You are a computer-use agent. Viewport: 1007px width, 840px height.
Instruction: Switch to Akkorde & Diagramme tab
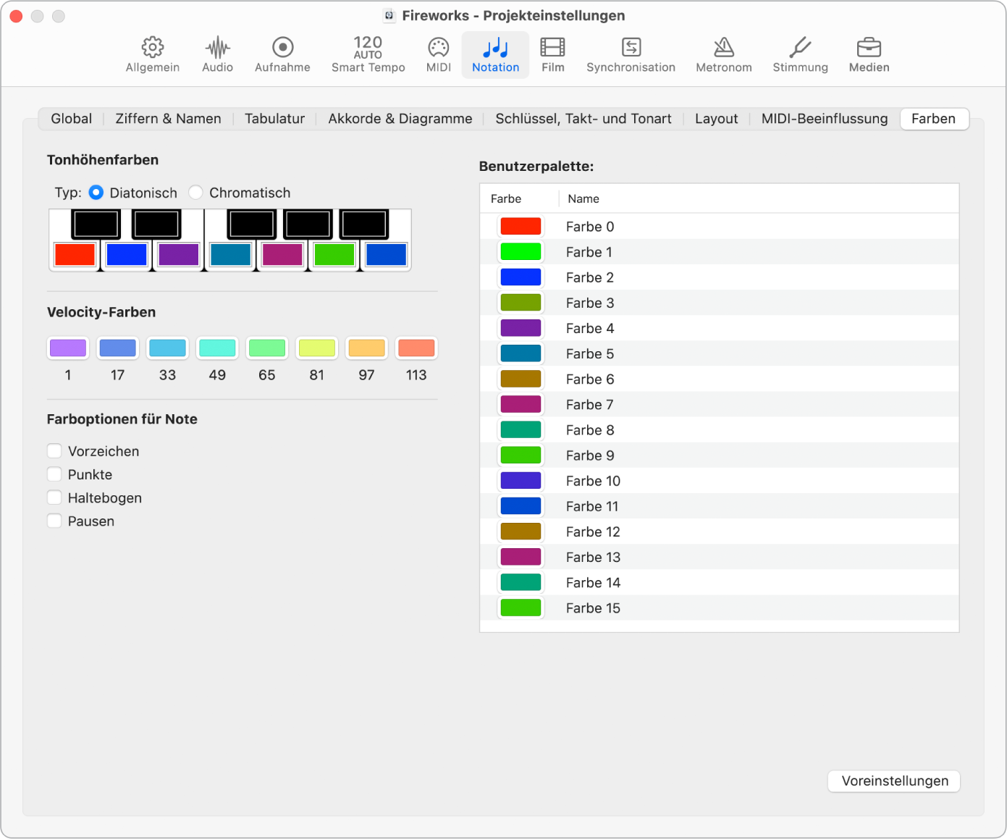400,119
